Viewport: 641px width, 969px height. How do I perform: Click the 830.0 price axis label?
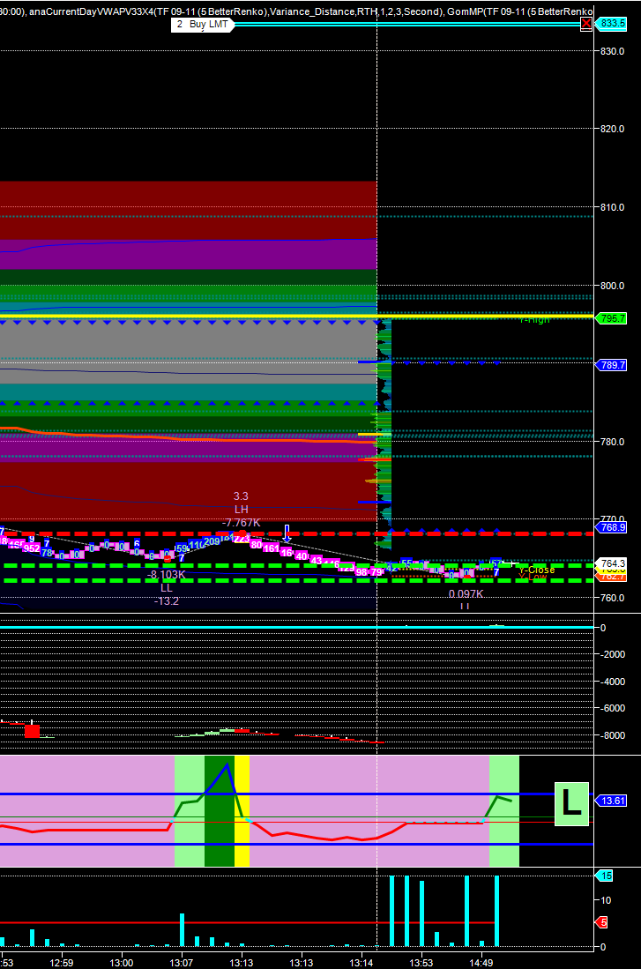click(x=612, y=51)
